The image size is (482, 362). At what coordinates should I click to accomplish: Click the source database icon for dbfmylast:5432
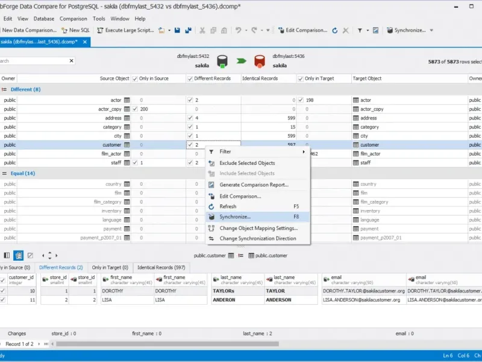pyautogui.click(x=222, y=62)
